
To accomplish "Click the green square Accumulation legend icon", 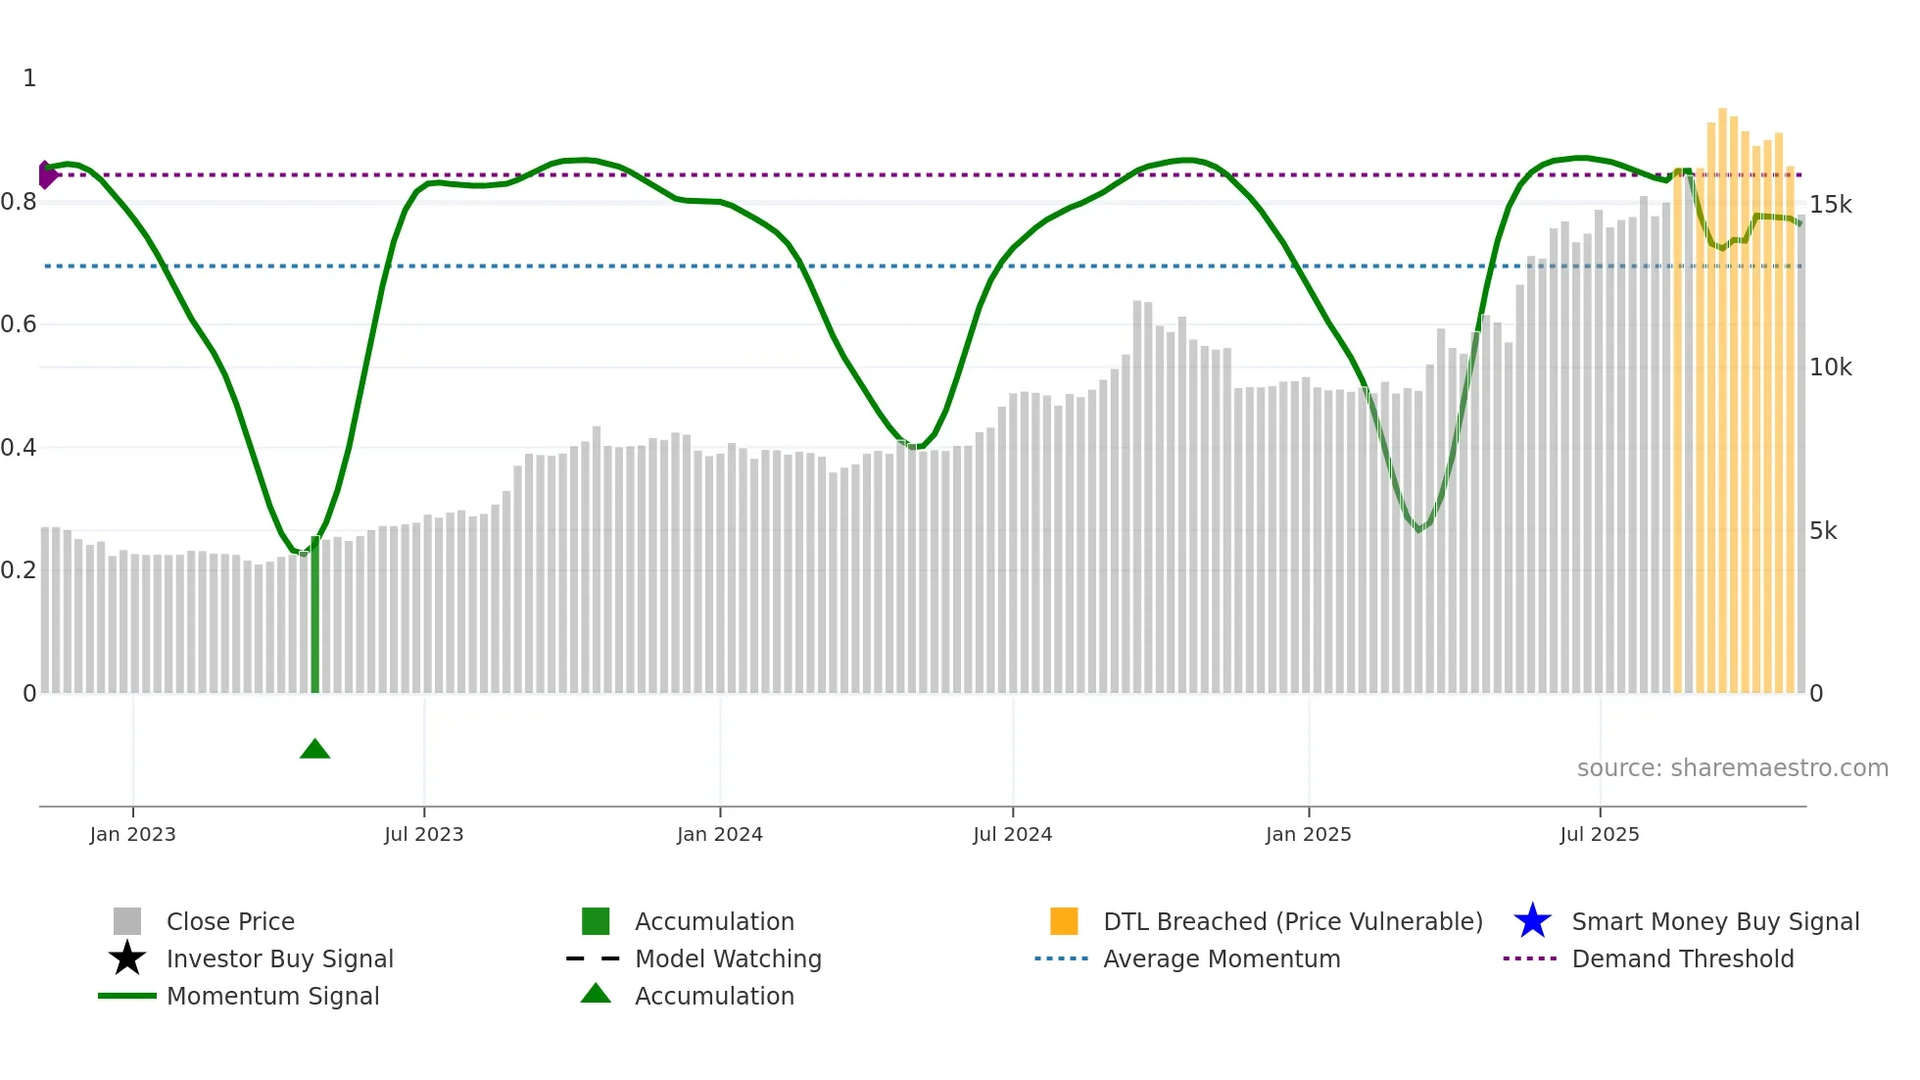I will [x=596, y=921].
